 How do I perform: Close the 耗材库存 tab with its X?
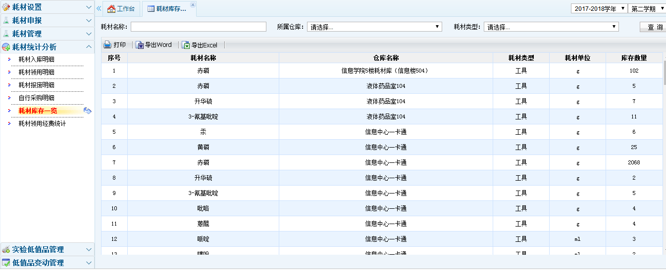point(193,4)
